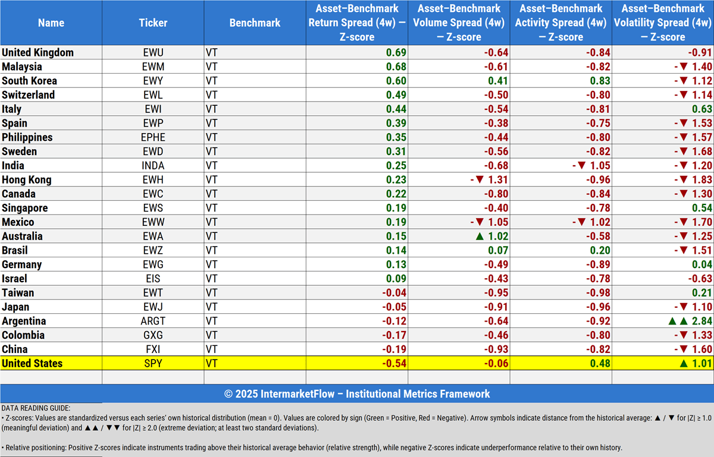The height and width of the screenshot is (457, 714).
Task: Select the Name column header
Action: (x=51, y=23)
